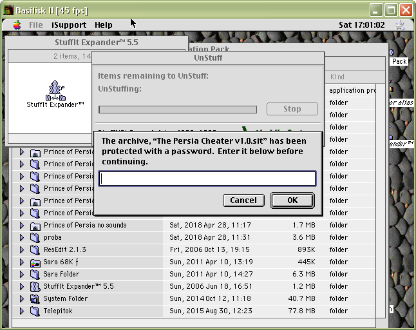Viewport: 416px width, 330px height.
Task: Select the System Folder icon
Action: (35, 298)
